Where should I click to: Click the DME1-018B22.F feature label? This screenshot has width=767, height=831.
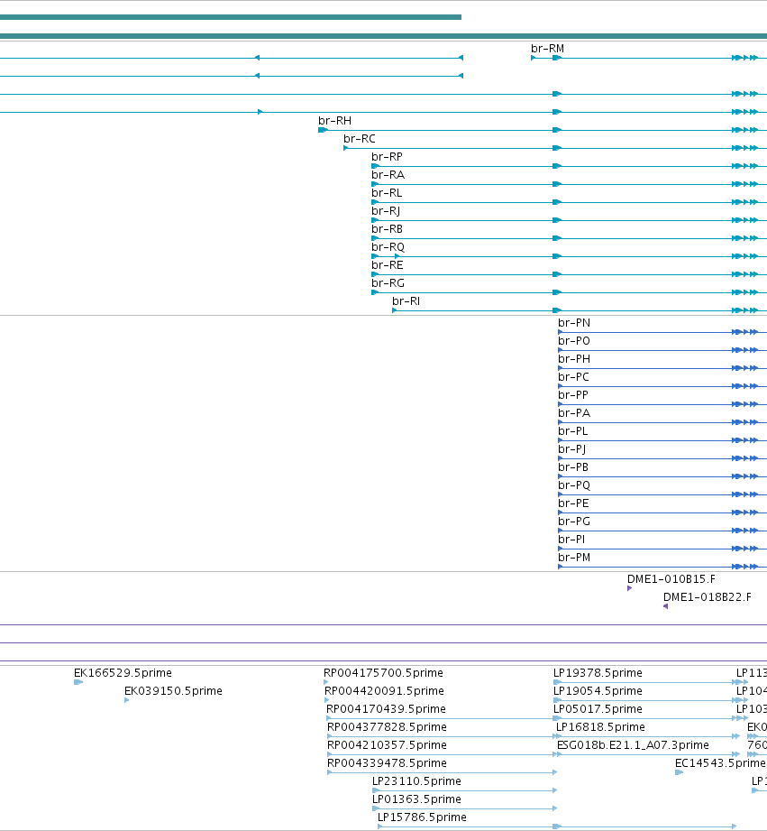(708, 596)
